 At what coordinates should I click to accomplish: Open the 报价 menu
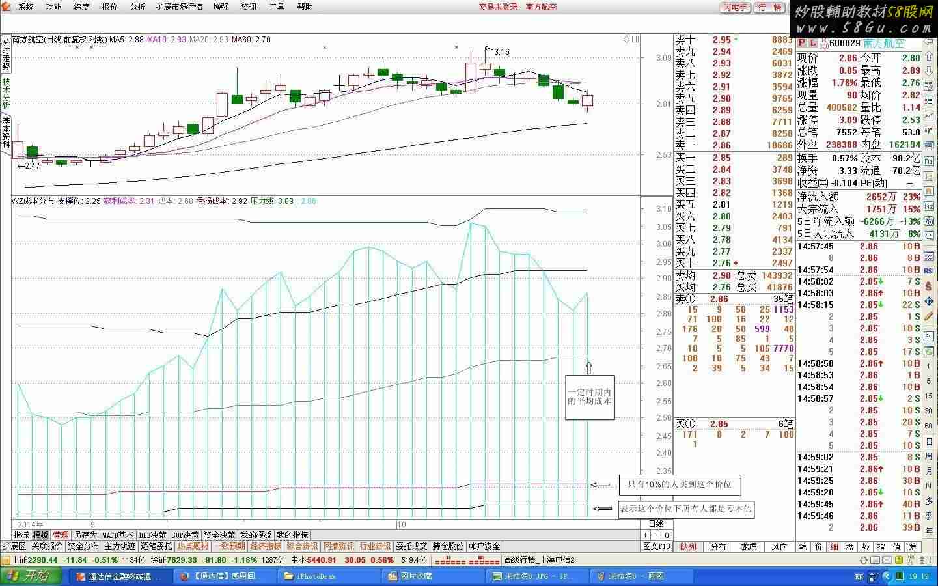click(109, 7)
